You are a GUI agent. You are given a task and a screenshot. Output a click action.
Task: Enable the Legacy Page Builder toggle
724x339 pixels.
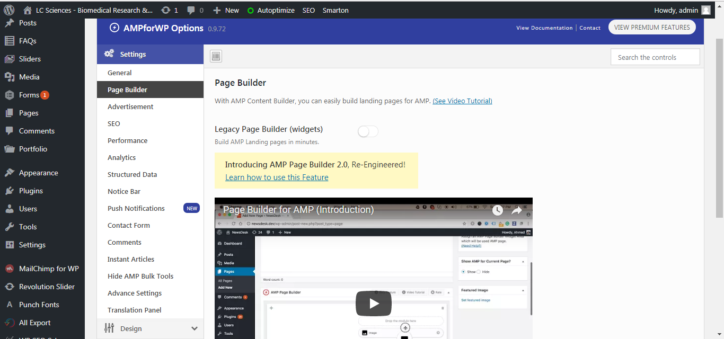click(368, 131)
